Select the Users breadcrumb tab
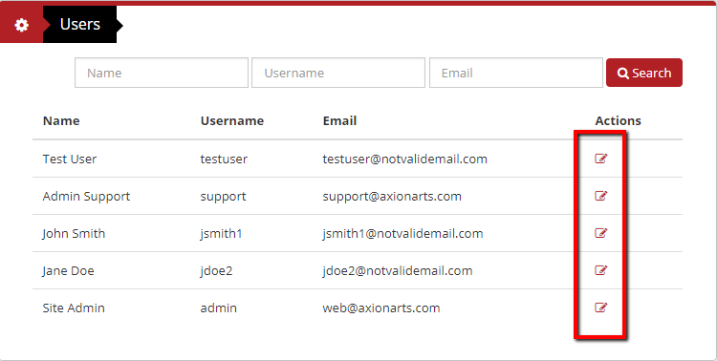The image size is (717, 361). 80,24
